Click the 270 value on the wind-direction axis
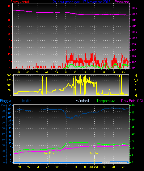This screenshot has height=171, width=144. pos(9,80)
